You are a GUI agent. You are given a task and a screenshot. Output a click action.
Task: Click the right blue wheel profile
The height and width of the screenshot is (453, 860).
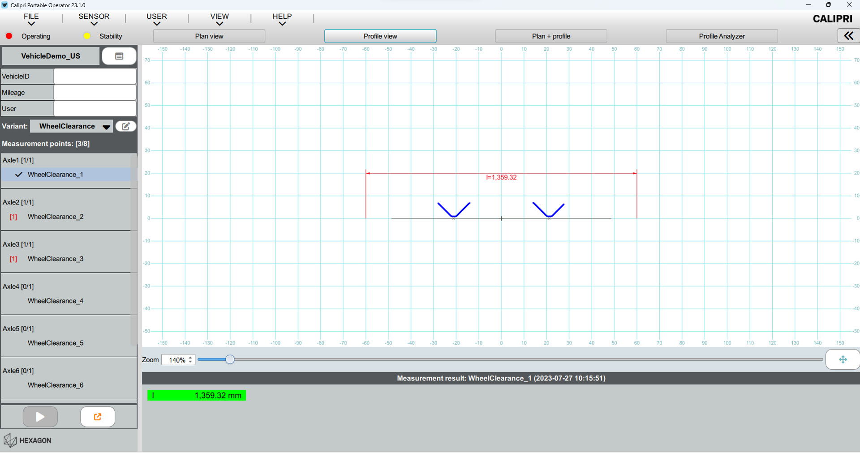tap(548, 209)
